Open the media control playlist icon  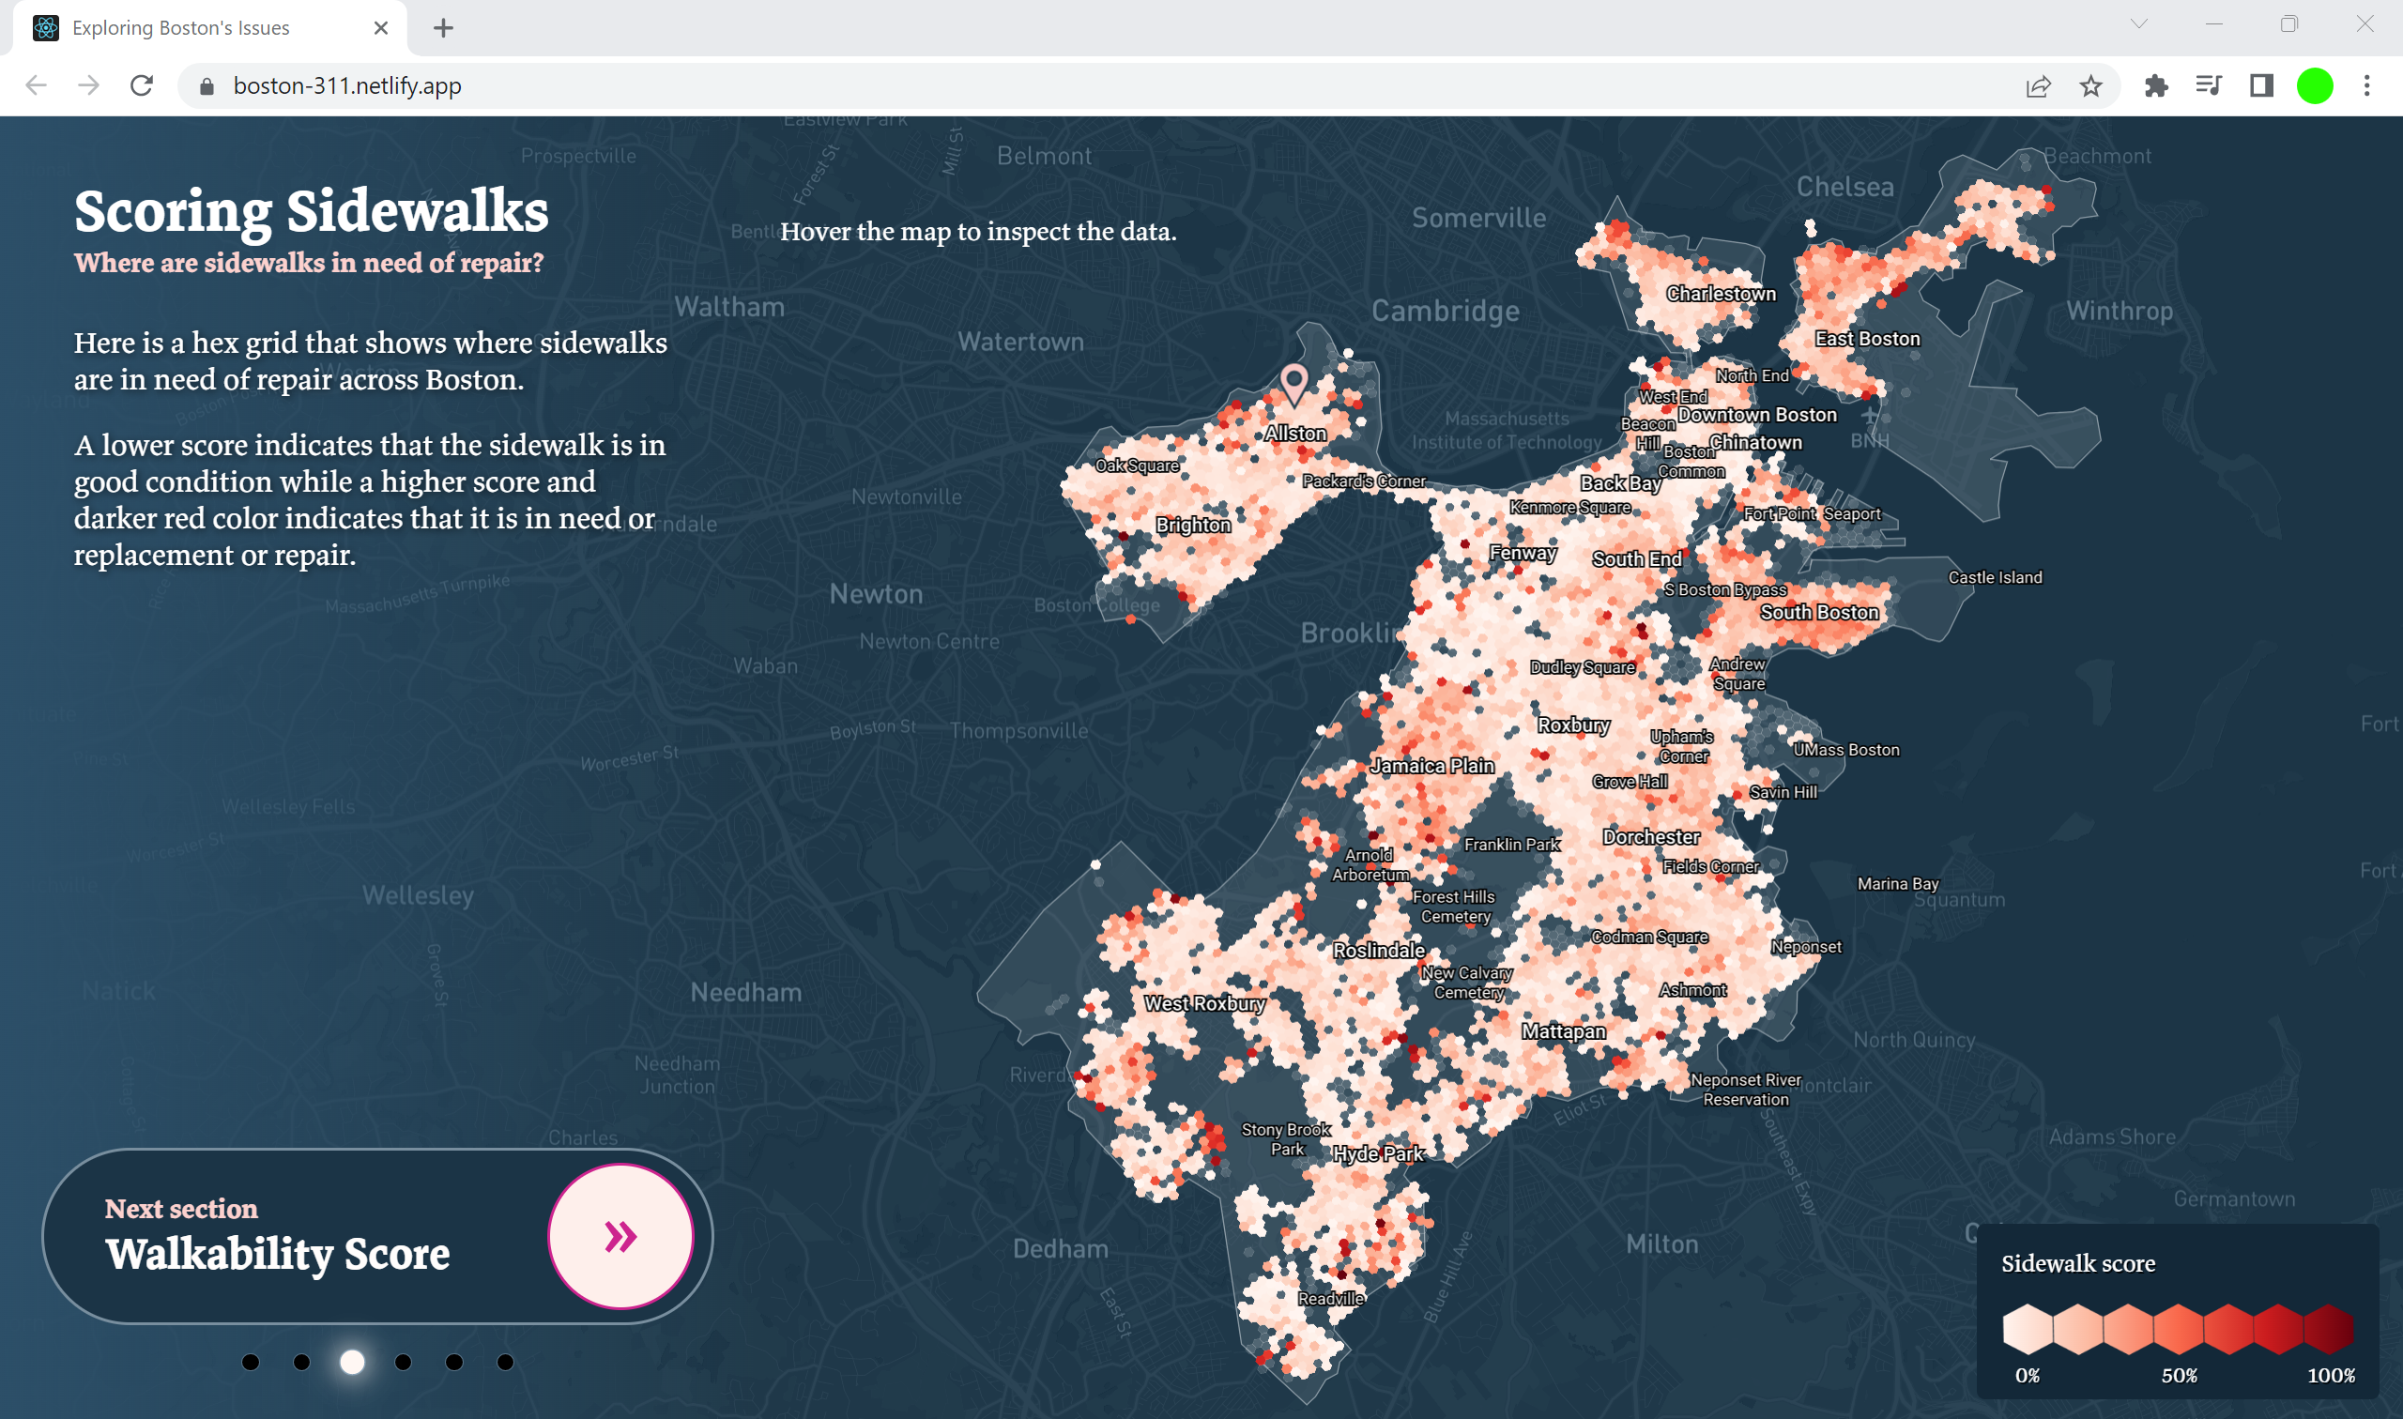pos(2208,86)
